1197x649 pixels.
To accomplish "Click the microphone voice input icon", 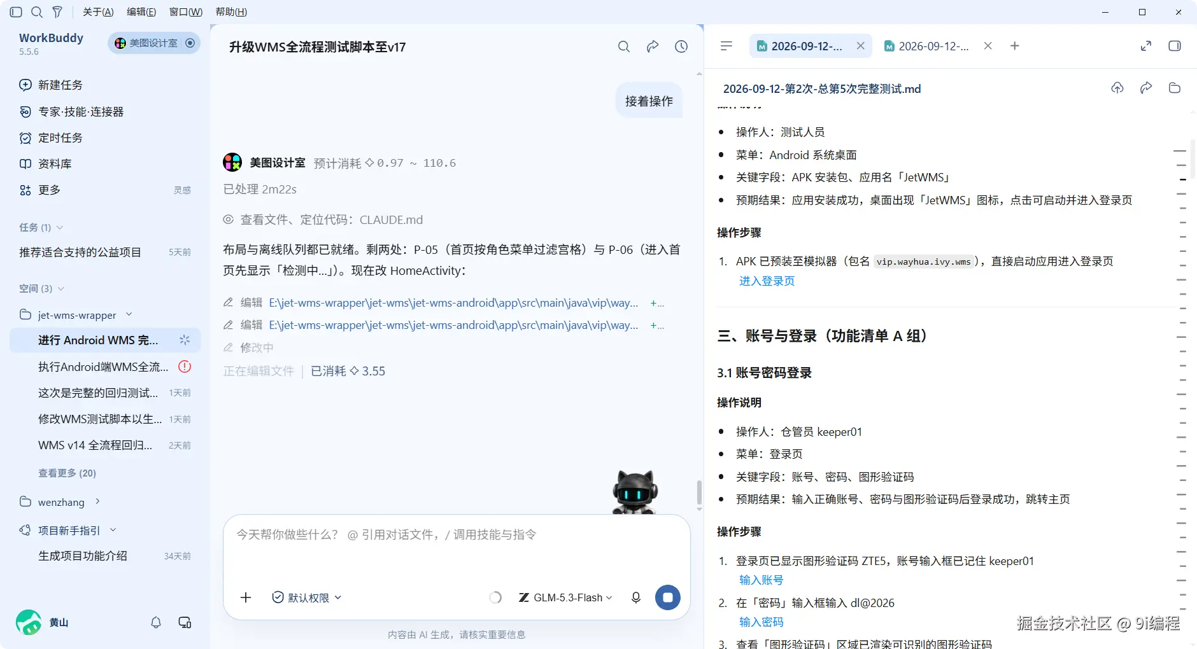I will 635,597.
